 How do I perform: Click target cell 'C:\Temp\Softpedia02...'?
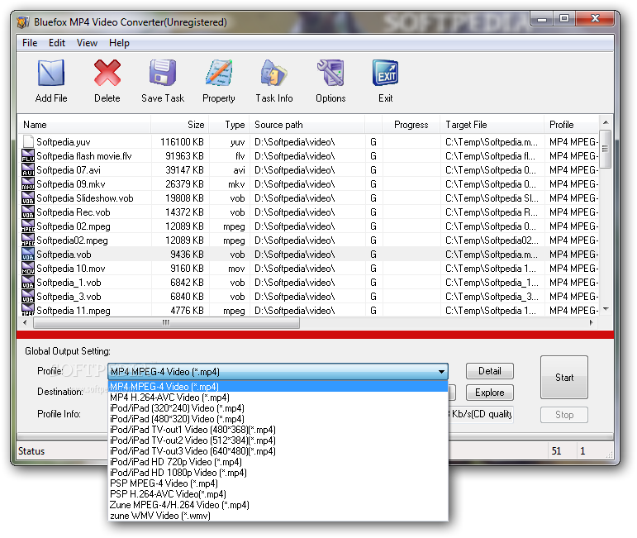tap(492, 240)
